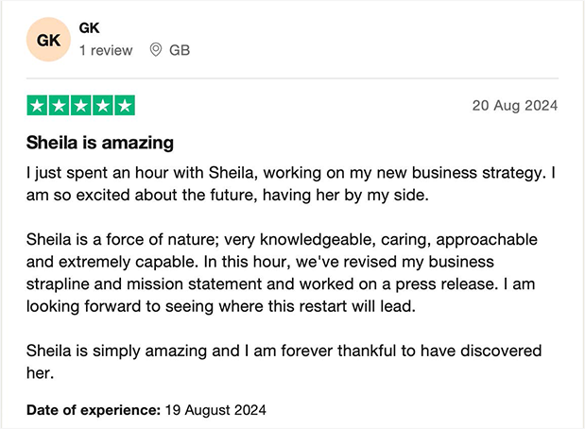The image size is (585, 429).
Task: Open the GK reviewer name link
Action: tap(89, 28)
